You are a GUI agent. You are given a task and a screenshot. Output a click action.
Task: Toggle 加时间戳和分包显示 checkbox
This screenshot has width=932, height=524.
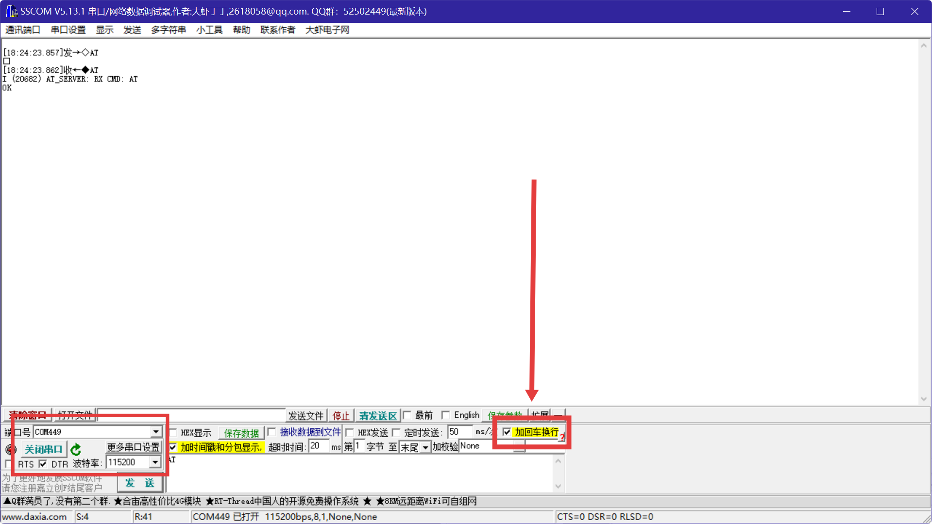click(x=173, y=447)
